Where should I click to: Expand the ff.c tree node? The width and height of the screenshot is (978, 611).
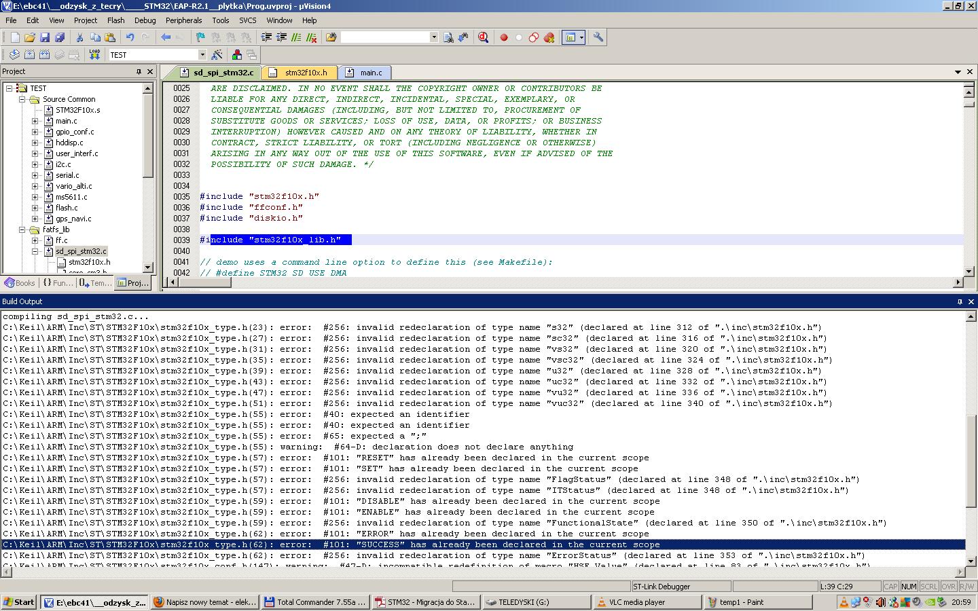click(x=35, y=240)
